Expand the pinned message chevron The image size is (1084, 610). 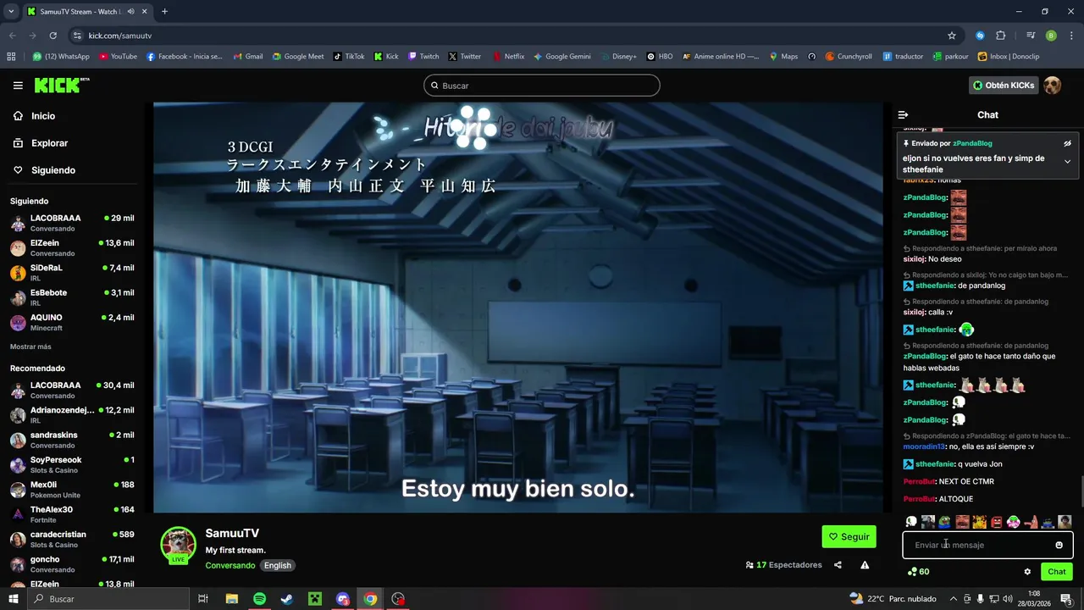tap(1067, 161)
